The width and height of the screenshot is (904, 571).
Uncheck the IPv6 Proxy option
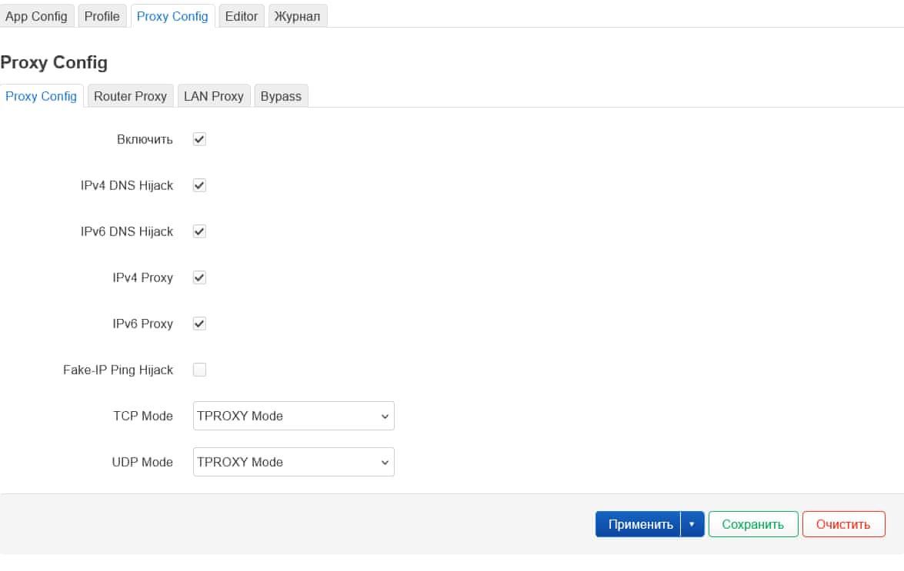click(199, 324)
